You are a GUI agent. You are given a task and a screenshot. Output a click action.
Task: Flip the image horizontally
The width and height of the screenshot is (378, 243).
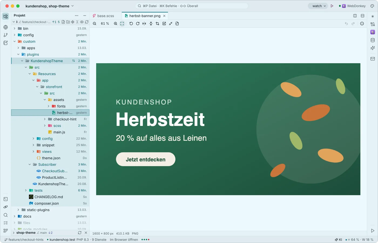[144, 24]
